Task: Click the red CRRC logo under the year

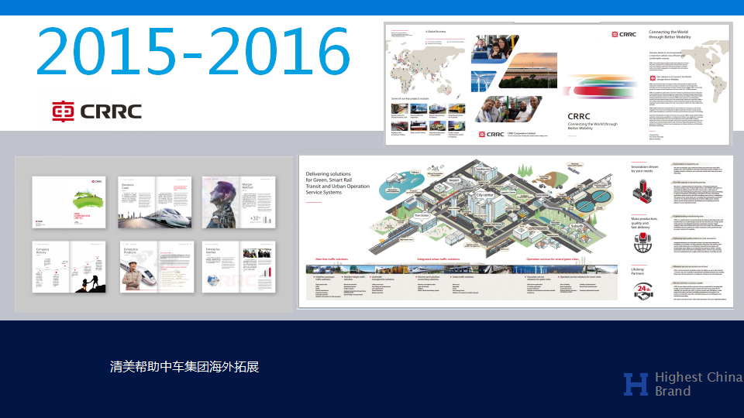Action: [x=97, y=112]
